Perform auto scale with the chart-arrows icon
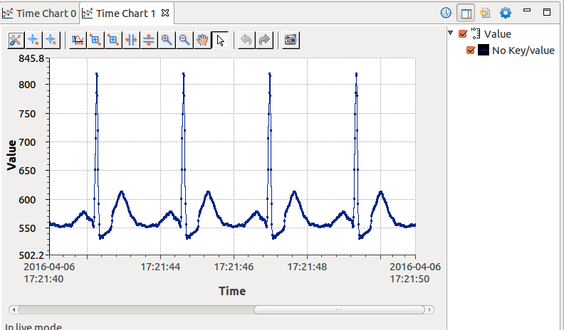The width and height of the screenshot is (564, 330). 78,40
